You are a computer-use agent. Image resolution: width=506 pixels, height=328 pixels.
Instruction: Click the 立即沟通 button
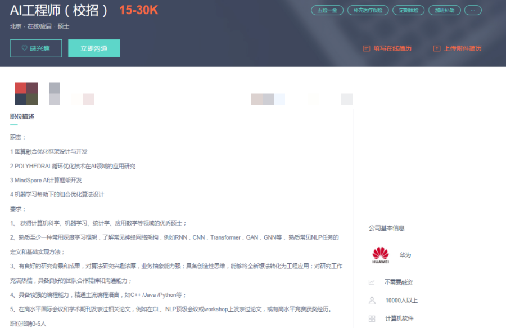tap(94, 48)
